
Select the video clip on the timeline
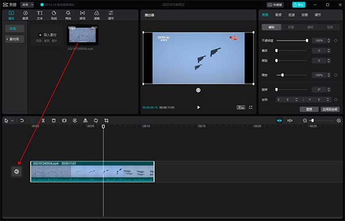pyautogui.click(x=93, y=172)
